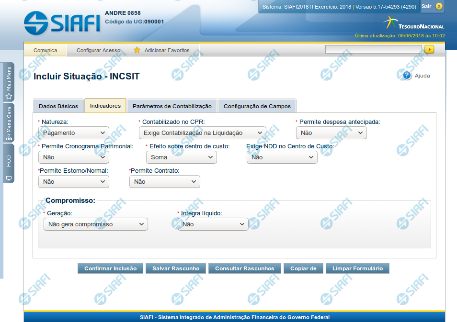Viewport: 457px width, 322px height.
Task: Expand the Natureza dropdown
Action: click(x=74, y=133)
